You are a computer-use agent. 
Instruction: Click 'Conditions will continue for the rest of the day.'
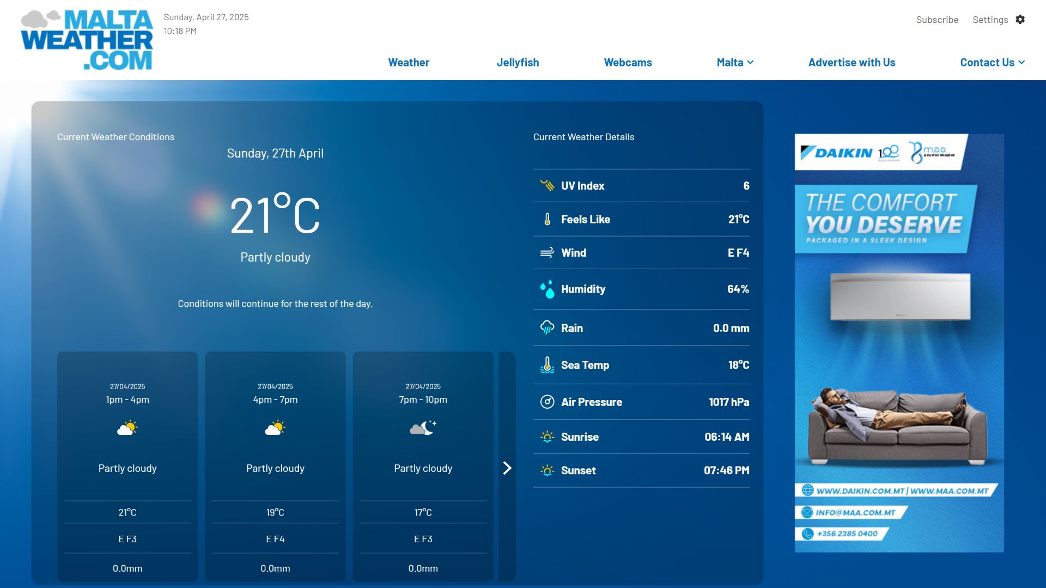click(275, 304)
